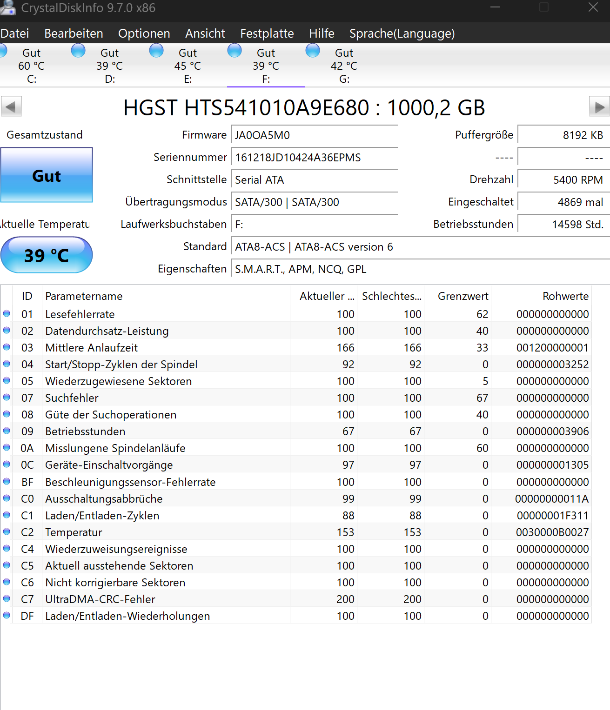Click status dot for Suchfehler row
The width and height of the screenshot is (610, 710).
point(7,397)
